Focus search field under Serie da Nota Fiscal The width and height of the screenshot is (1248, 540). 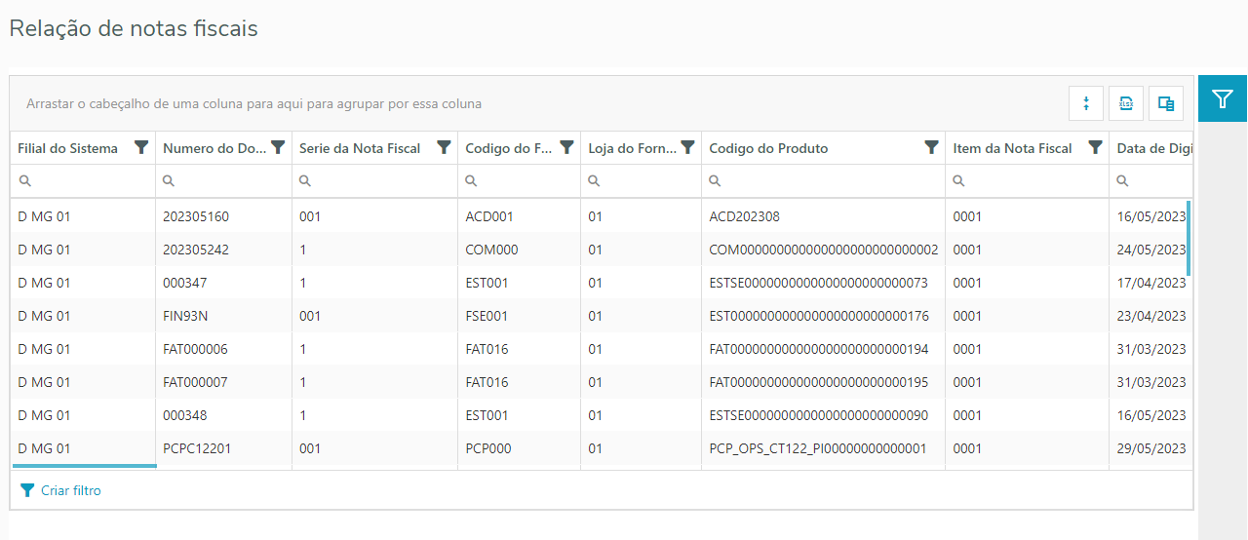pos(380,180)
